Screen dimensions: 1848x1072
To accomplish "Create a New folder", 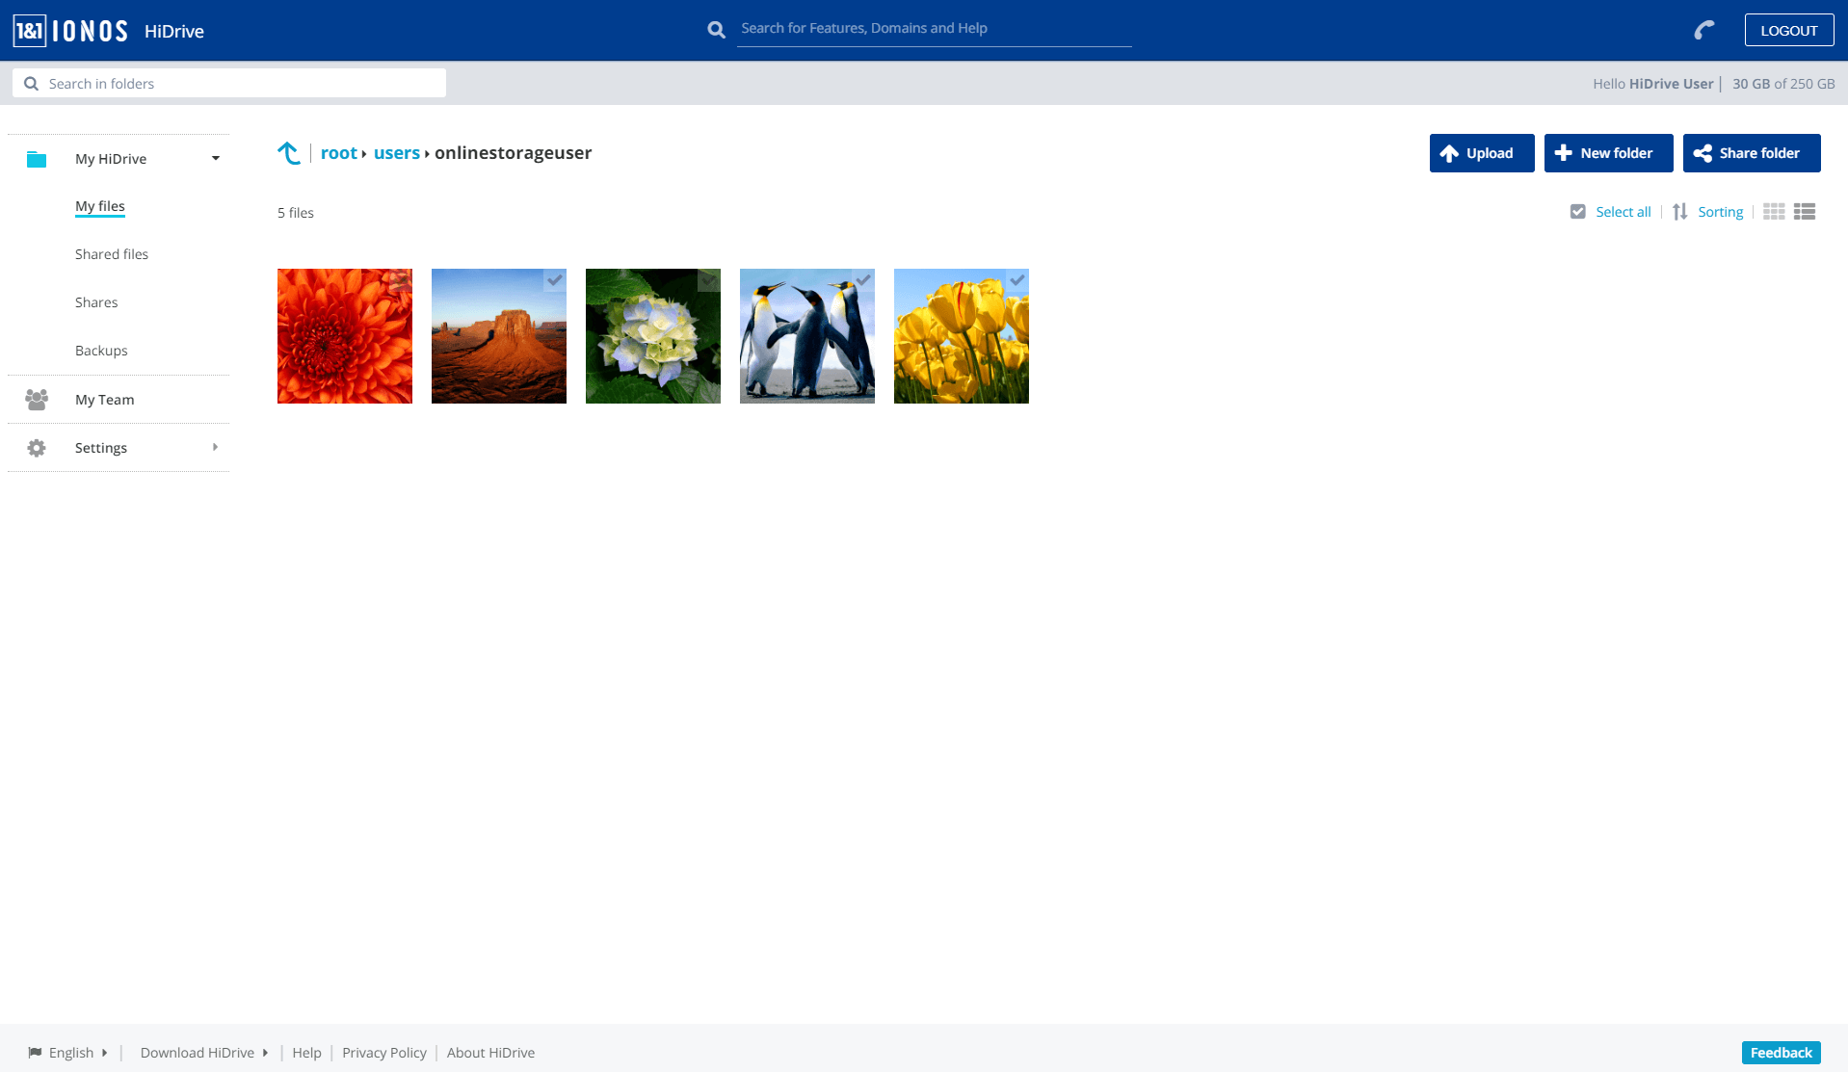I will click(x=1608, y=153).
